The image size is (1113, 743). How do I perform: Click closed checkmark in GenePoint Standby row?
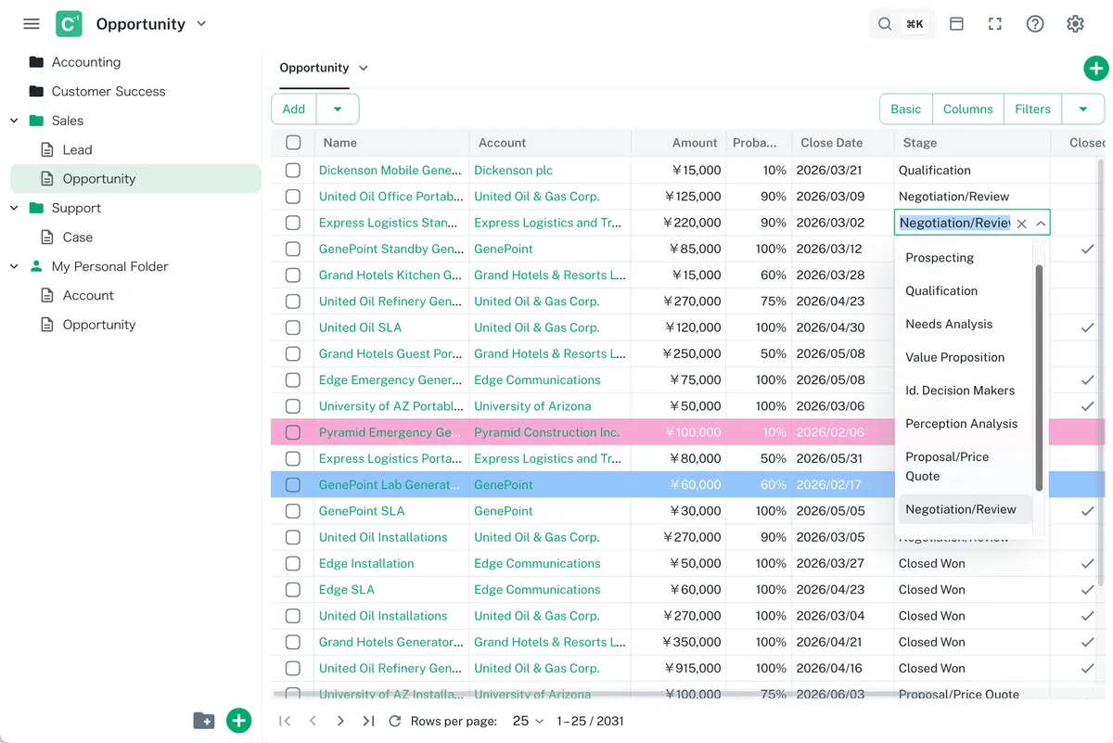1087,250
